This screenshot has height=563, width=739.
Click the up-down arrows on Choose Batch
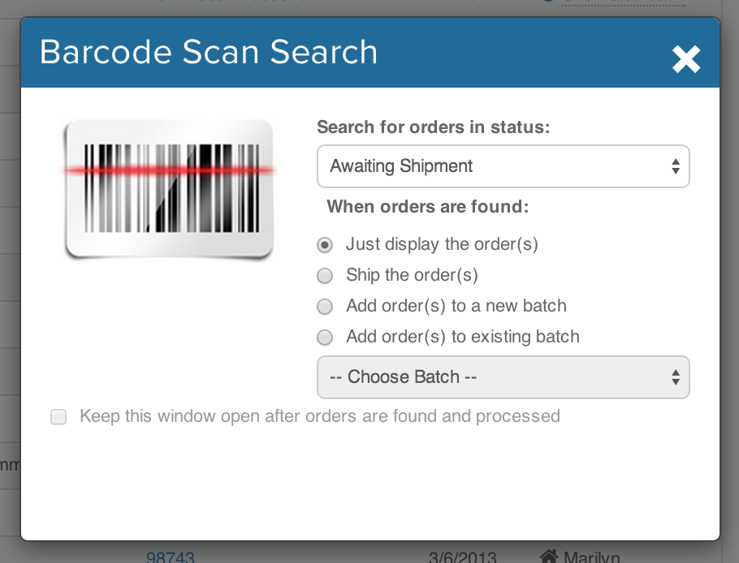(x=675, y=377)
